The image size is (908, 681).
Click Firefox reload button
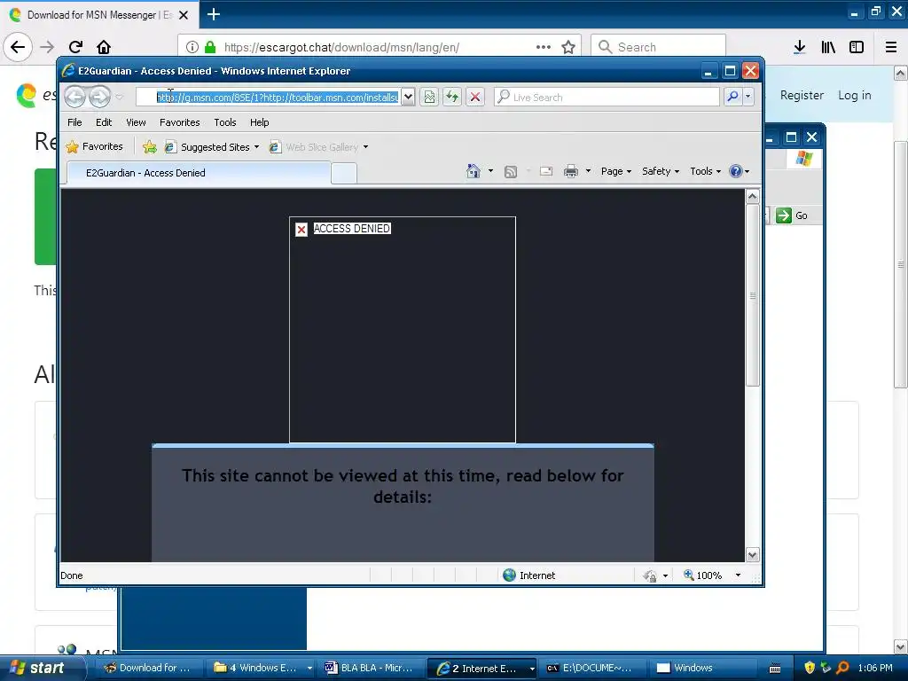(75, 47)
